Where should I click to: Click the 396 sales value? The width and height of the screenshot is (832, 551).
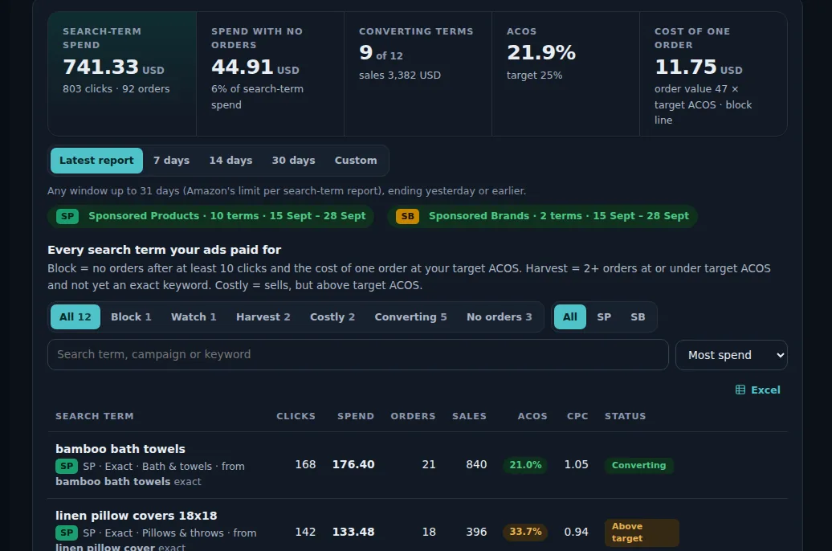(476, 532)
